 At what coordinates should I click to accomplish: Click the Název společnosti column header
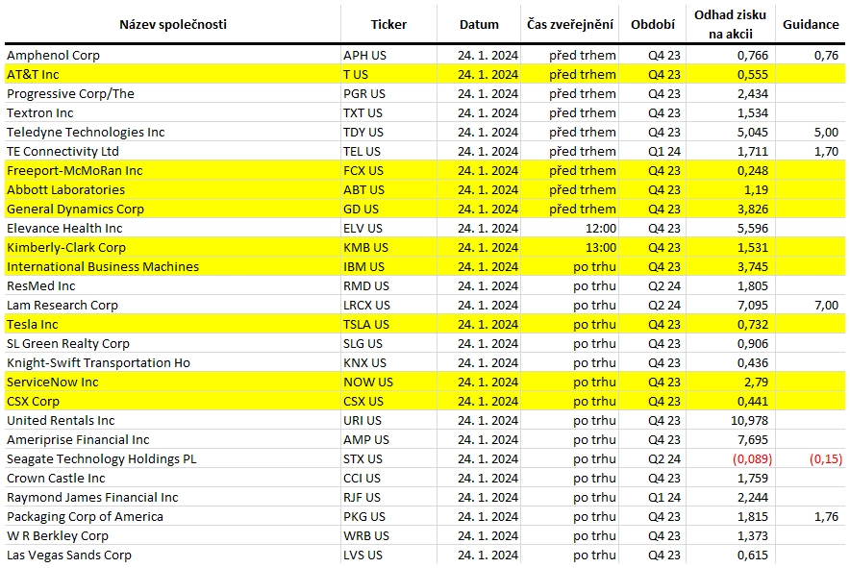(173, 24)
